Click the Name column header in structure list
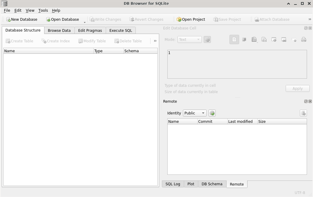Image resolution: width=313 pixels, height=197 pixels. (x=48, y=51)
